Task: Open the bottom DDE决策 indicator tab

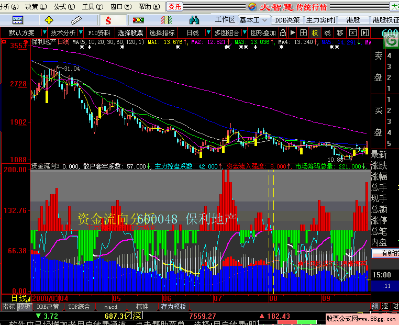Action: [x=48, y=307]
